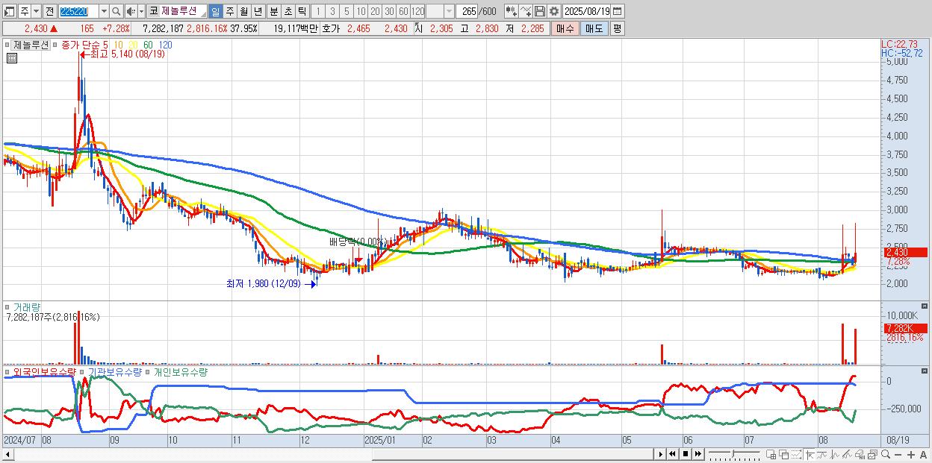Click the fast-forward playback button
Viewport: 932px width, 463px height.
[x=698, y=454]
